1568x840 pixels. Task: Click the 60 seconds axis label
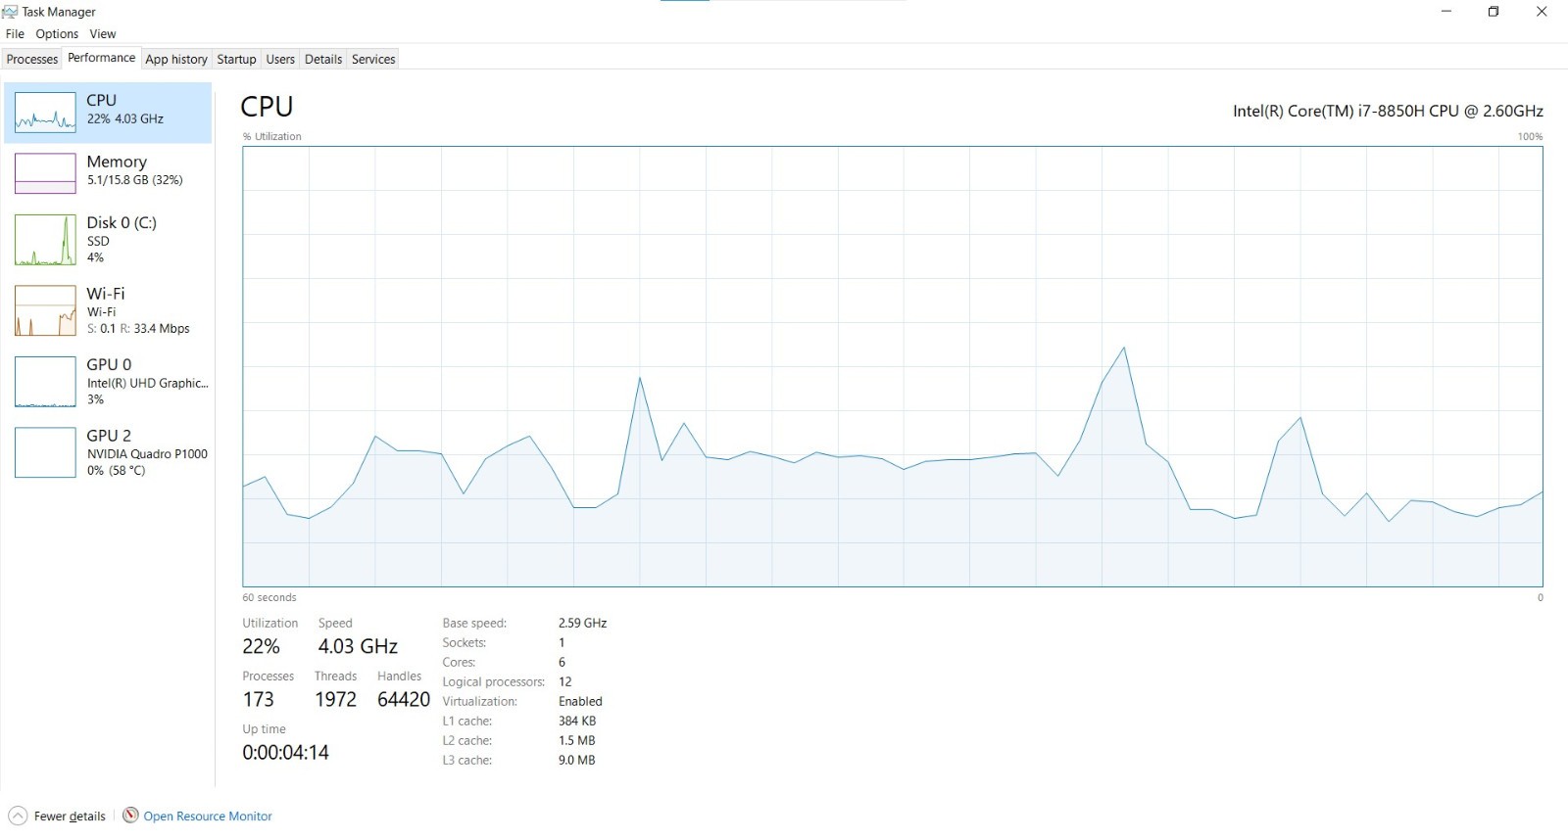point(269,597)
